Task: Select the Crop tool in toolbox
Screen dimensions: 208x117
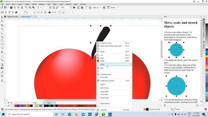Action: [x=2, y=25]
